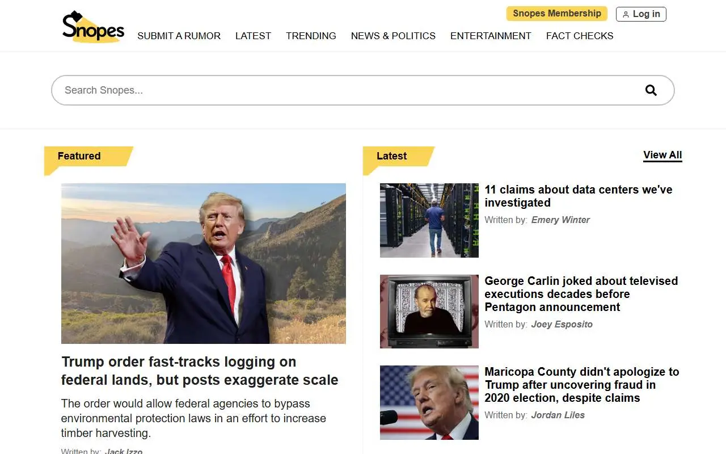Read the Maricopa County Trump election article
The height and width of the screenshot is (454, 726).
(x=582, y=385)
